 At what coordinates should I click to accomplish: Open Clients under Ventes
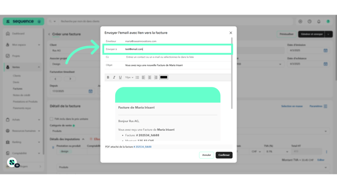(17, 76)
